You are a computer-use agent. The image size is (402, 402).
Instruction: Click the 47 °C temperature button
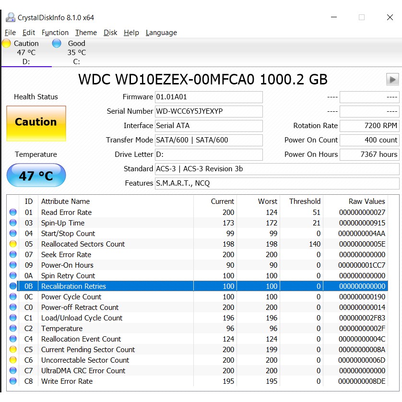[x=36, y=176]
